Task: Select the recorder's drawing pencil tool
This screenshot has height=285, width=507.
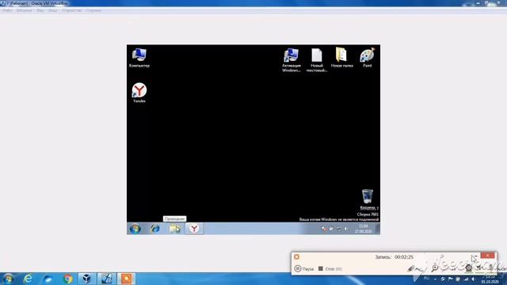Action: 412,268
